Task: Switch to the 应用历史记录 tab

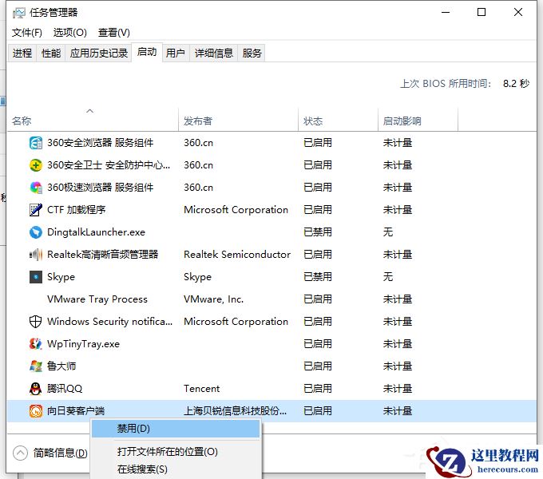Action: point(99,53)
